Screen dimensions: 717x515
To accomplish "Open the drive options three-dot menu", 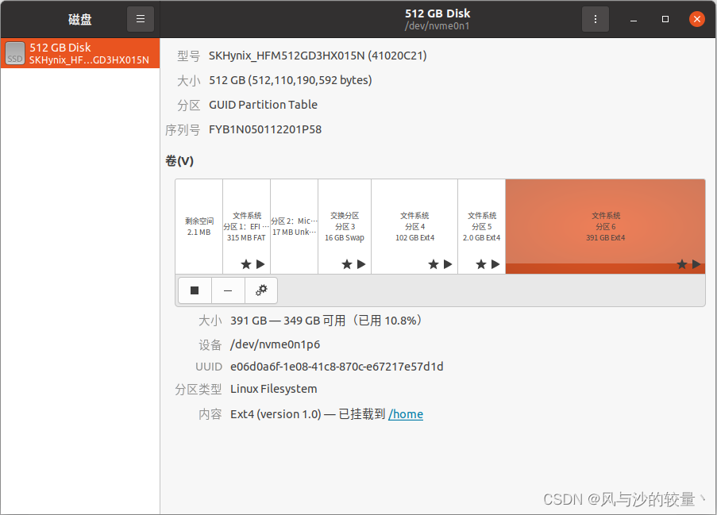I will (595, 19).
